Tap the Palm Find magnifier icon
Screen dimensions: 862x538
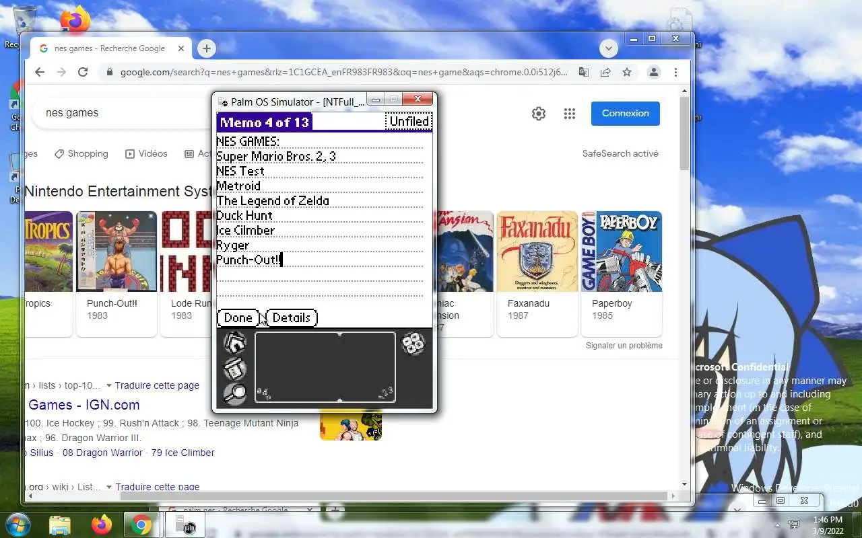[234, 393]
